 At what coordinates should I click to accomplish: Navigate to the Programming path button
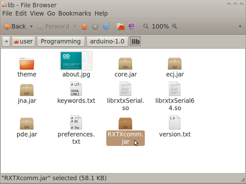[x=61, y=41]
